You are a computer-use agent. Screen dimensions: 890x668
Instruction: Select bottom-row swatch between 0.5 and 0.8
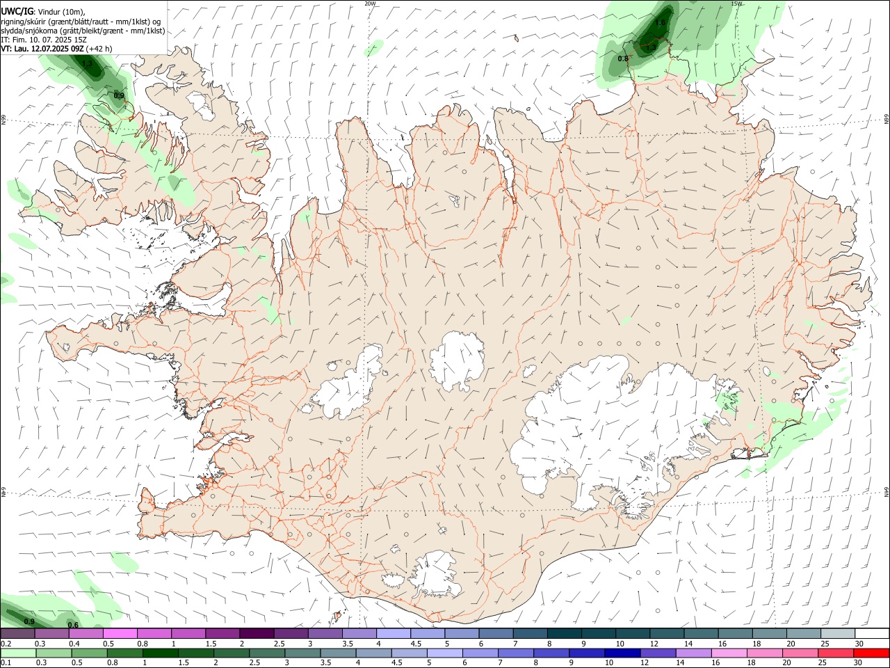tap(90, 653)
